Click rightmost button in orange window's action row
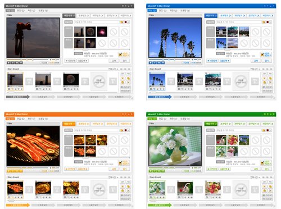The image size is (281, 209). coord(124,169)
